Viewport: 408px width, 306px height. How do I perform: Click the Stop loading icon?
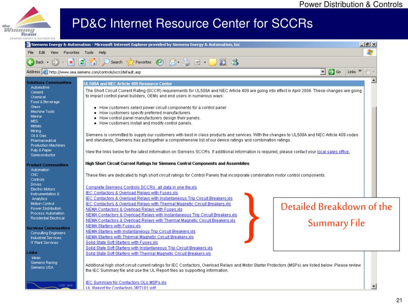coord(71,62)
